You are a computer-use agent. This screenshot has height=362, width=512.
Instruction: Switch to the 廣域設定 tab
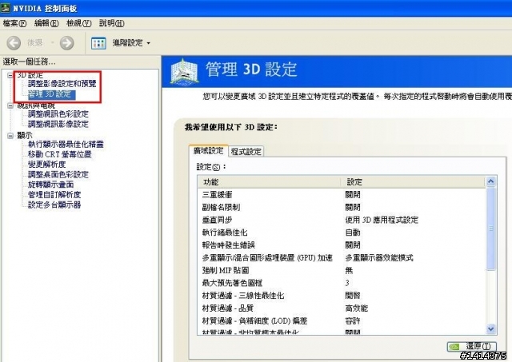coord(208,151)
